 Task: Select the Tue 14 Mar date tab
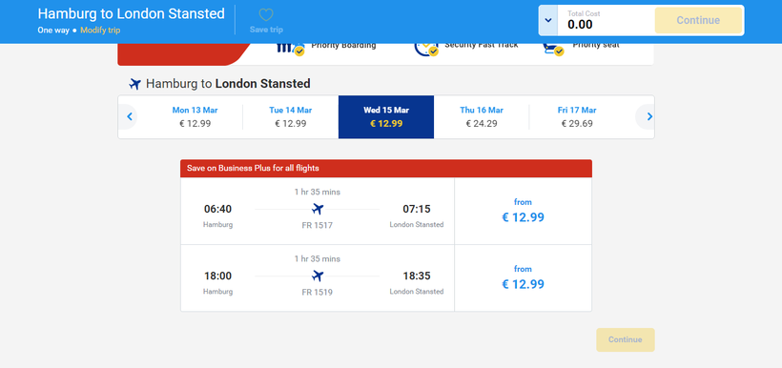point(291,116)
